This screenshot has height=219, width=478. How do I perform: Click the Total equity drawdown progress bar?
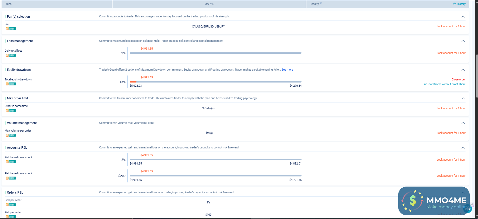[215, 82]
